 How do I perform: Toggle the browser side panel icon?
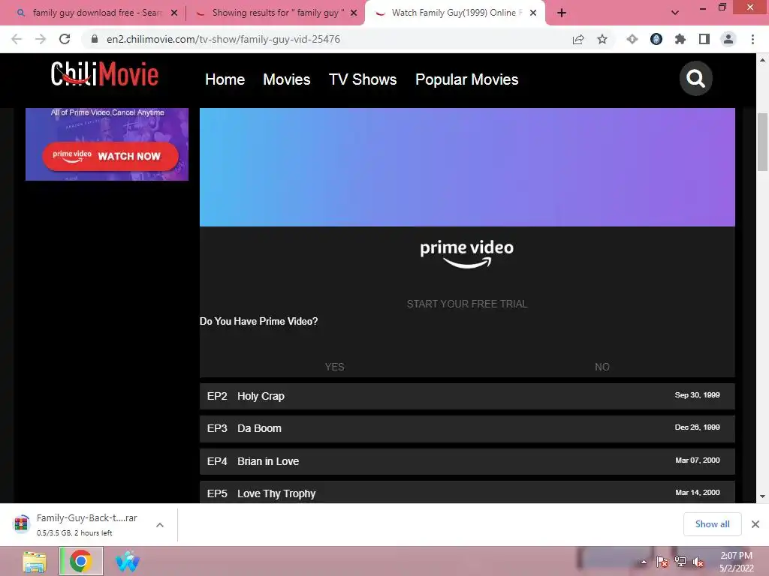(704, 39)
